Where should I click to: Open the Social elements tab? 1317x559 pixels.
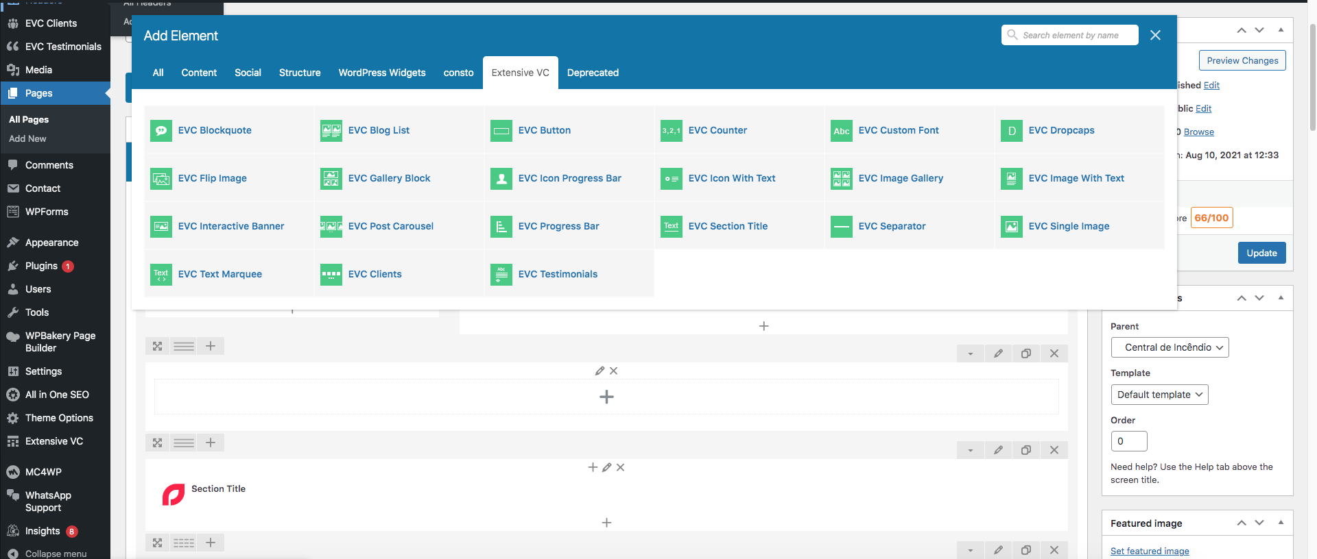point(248,73)
